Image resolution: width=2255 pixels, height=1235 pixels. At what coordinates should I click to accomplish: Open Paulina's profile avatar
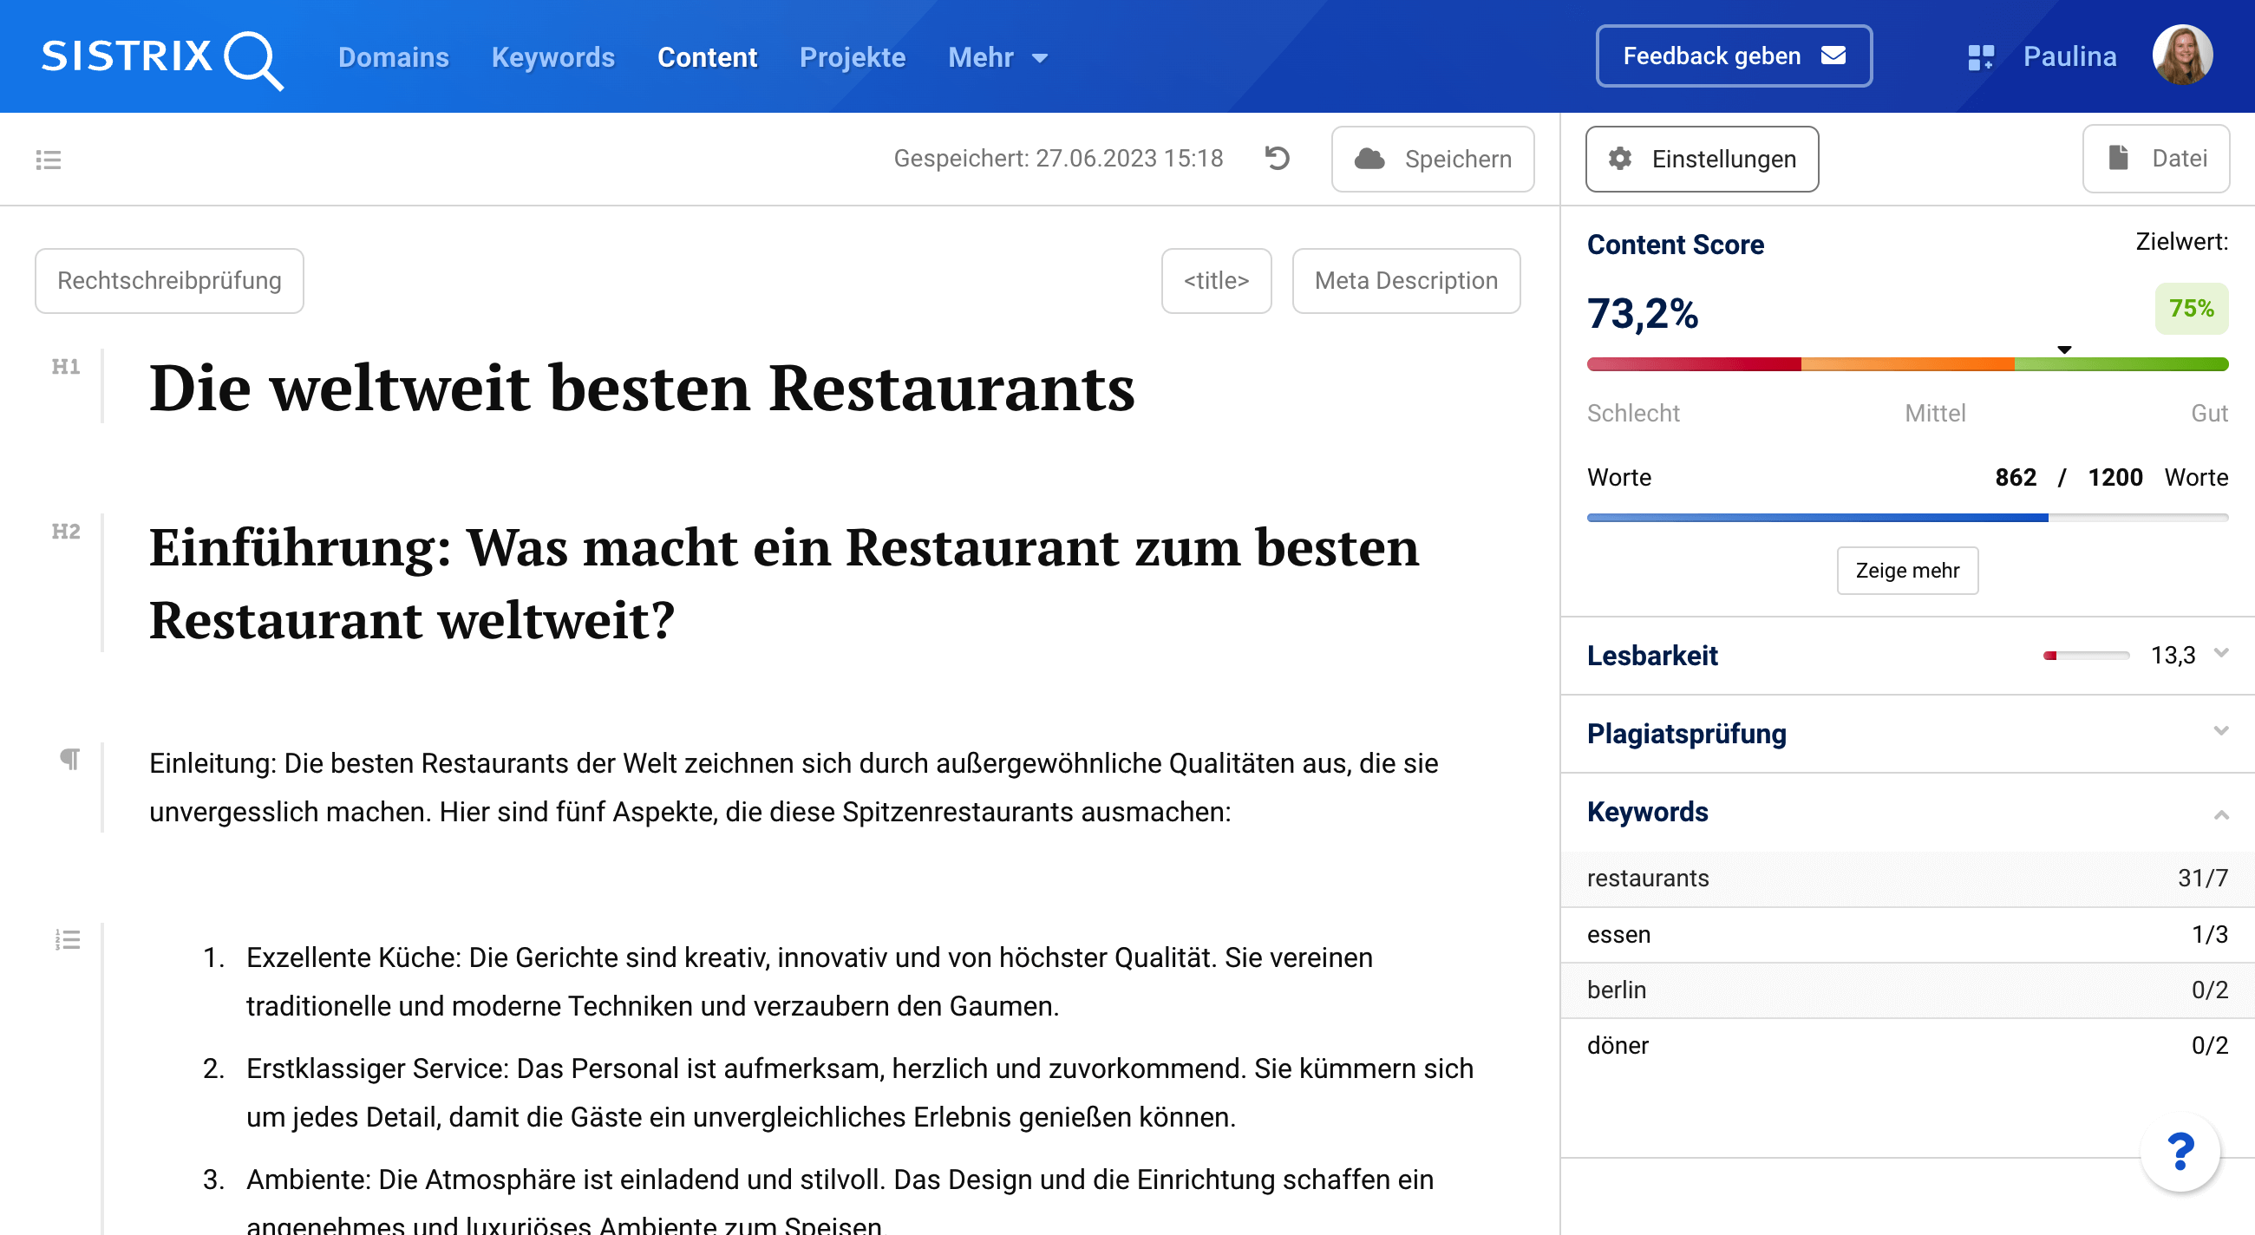(2182, 56)
